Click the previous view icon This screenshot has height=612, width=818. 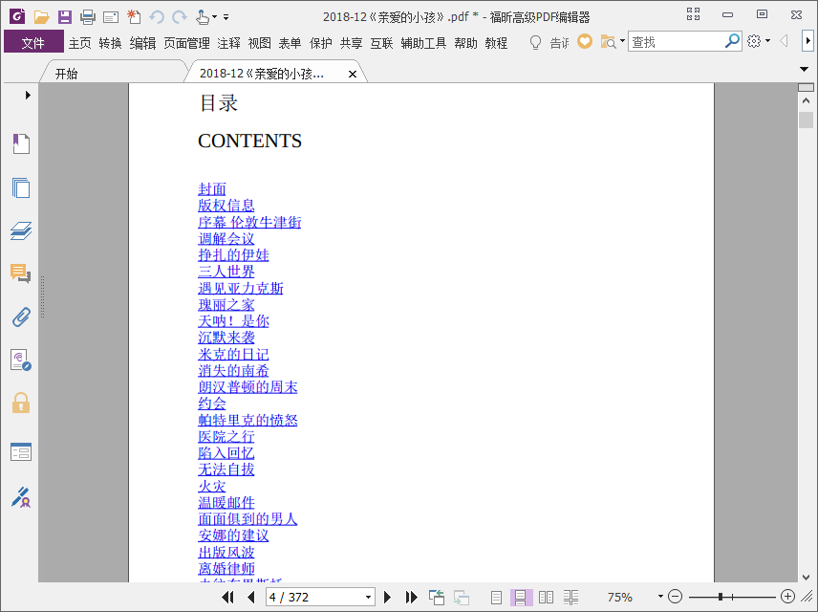click(436, 597)
